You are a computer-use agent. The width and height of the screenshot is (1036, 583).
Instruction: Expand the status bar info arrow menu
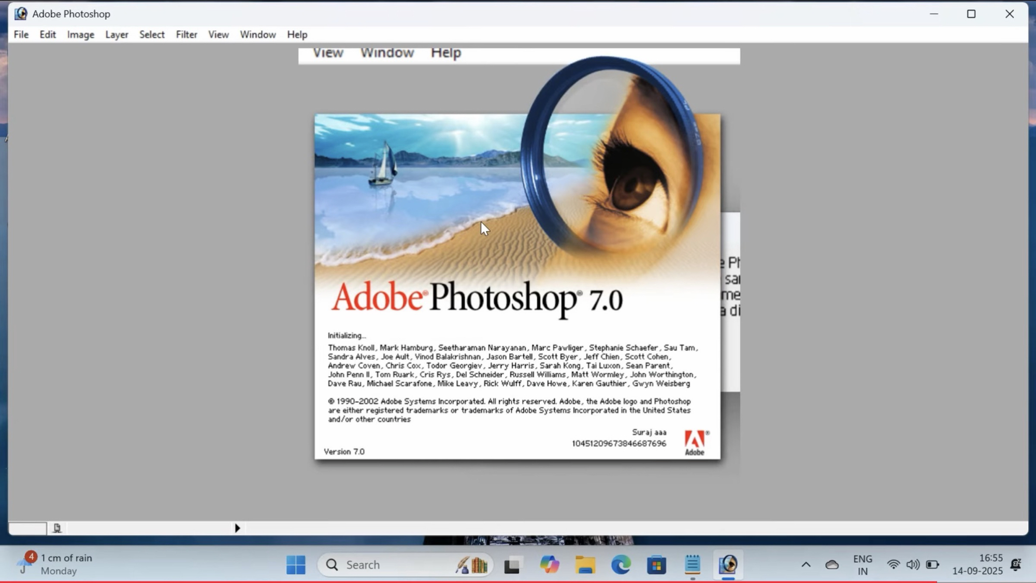click(x=237, y=528)
